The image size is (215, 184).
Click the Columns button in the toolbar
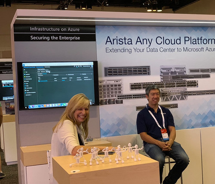click(x=43, y=72)
